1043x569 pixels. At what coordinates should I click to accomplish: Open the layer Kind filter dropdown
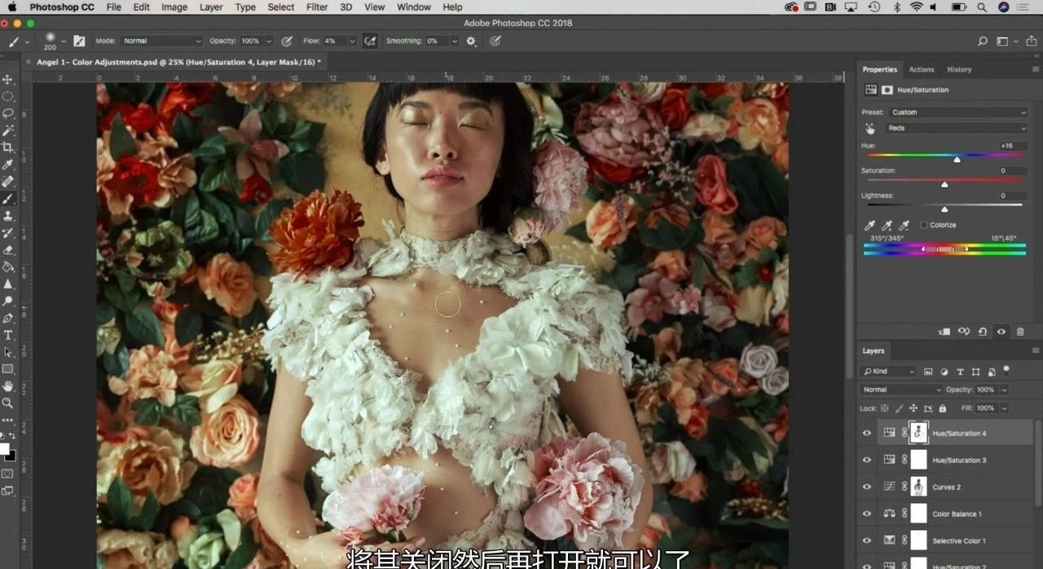[889, 372]
